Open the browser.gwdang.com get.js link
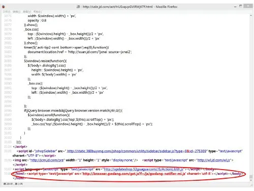 tap(134, 174)
